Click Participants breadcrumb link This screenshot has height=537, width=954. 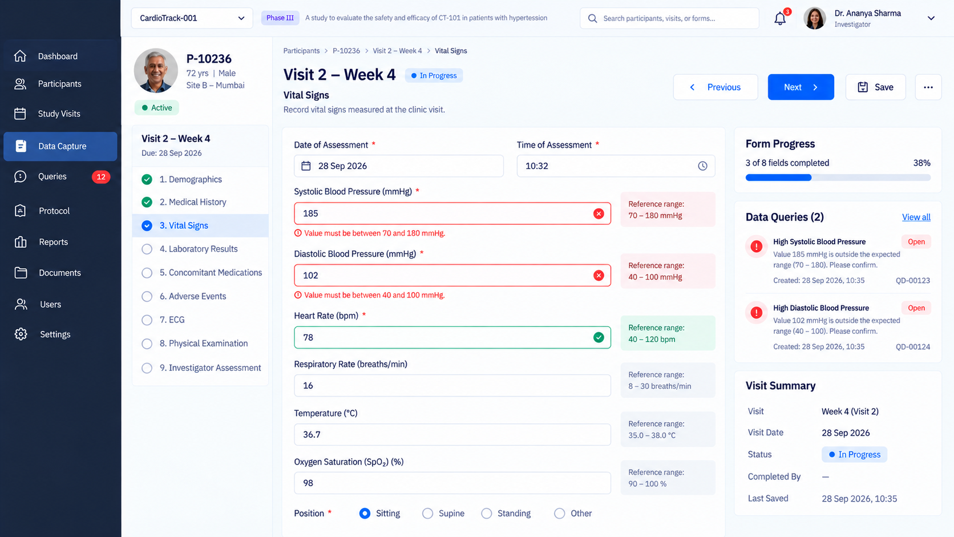(x=301, y=51)
